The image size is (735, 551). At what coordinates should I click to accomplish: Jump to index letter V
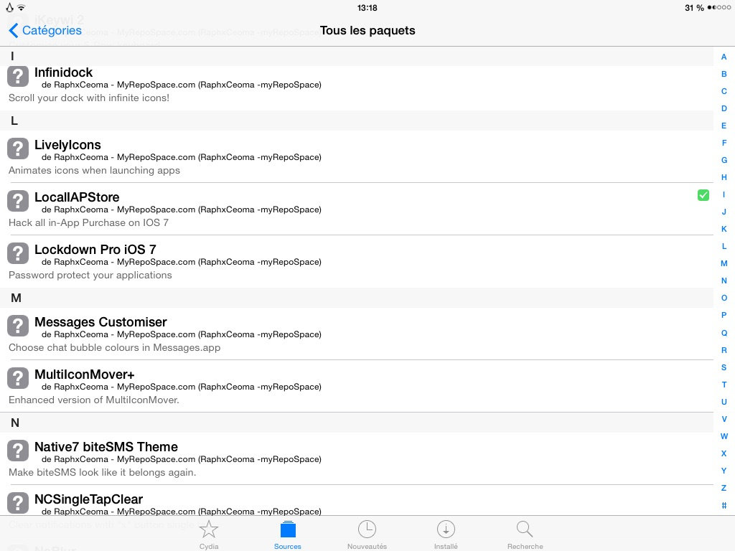[724, 419]
